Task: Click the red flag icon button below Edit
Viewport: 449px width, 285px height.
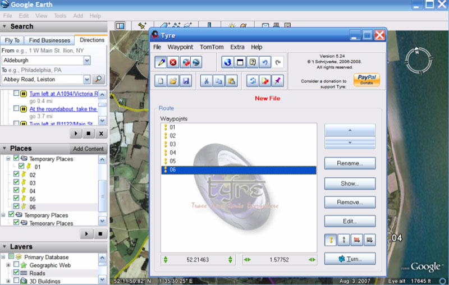Action: click(357, 240)
